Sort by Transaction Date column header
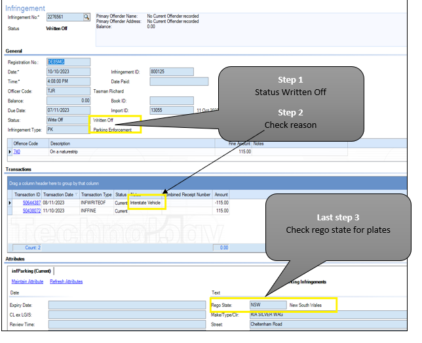Viewport: 422px width, 343px height. pos(60,195)
